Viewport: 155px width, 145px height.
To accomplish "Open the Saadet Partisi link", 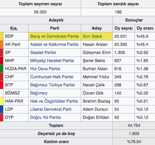I will 43,52.
